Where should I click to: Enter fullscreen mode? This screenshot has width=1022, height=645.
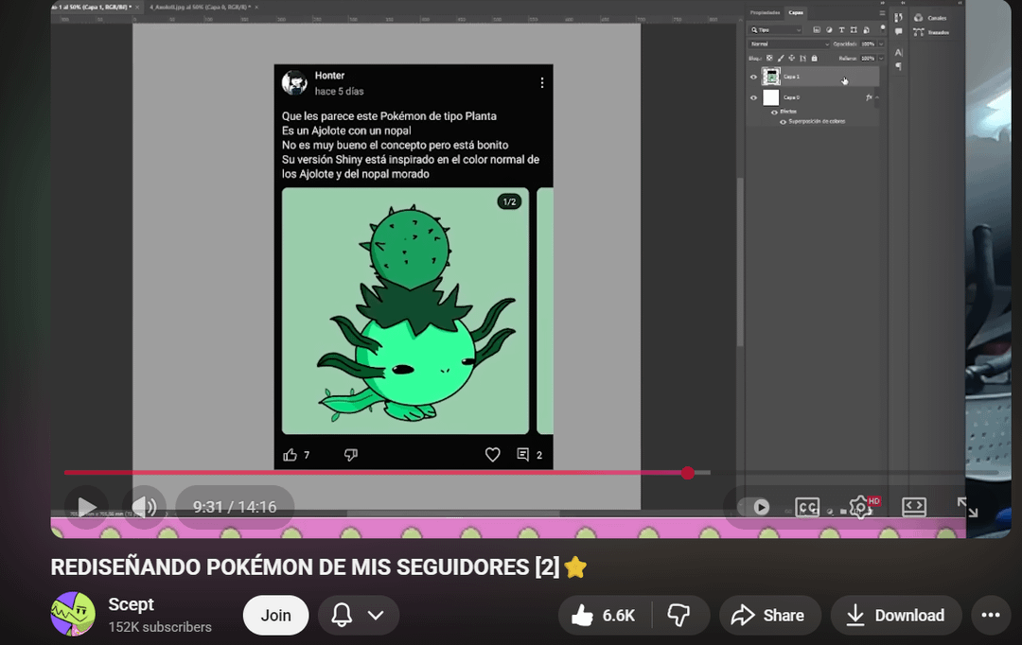click(966, 507)
